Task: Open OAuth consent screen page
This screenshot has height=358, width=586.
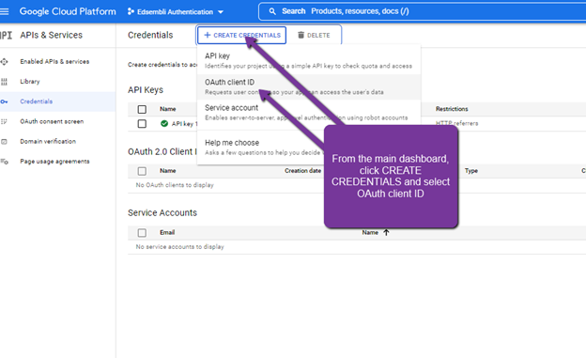Action: click(52, 121)
